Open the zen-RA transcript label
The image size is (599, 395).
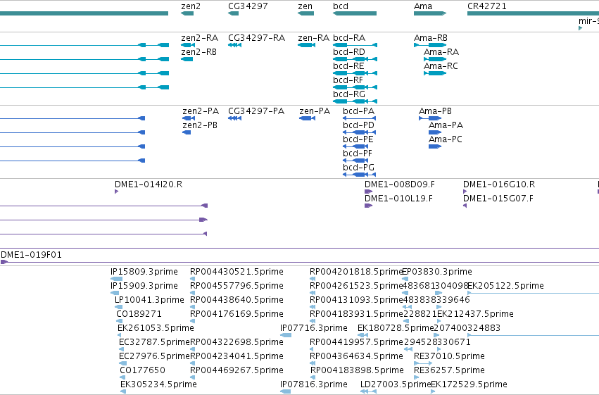313,38
